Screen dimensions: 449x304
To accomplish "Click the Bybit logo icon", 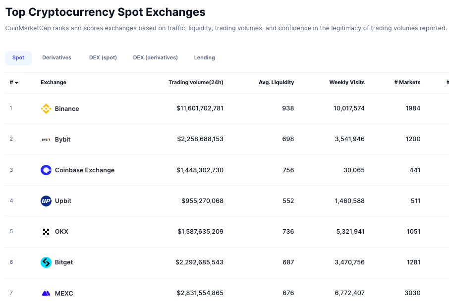I will coord(46,140).
